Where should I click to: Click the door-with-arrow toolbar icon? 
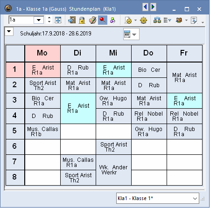point(72,20)
